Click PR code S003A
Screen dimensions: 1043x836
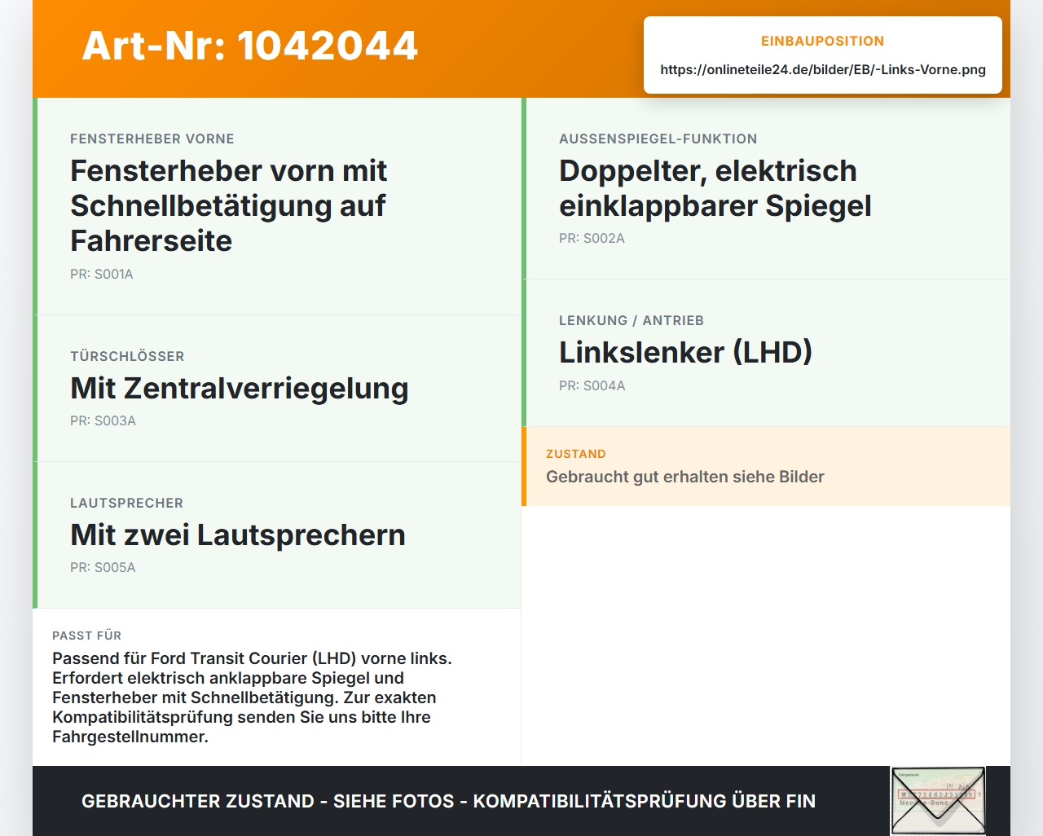click(x=103, y=420)
